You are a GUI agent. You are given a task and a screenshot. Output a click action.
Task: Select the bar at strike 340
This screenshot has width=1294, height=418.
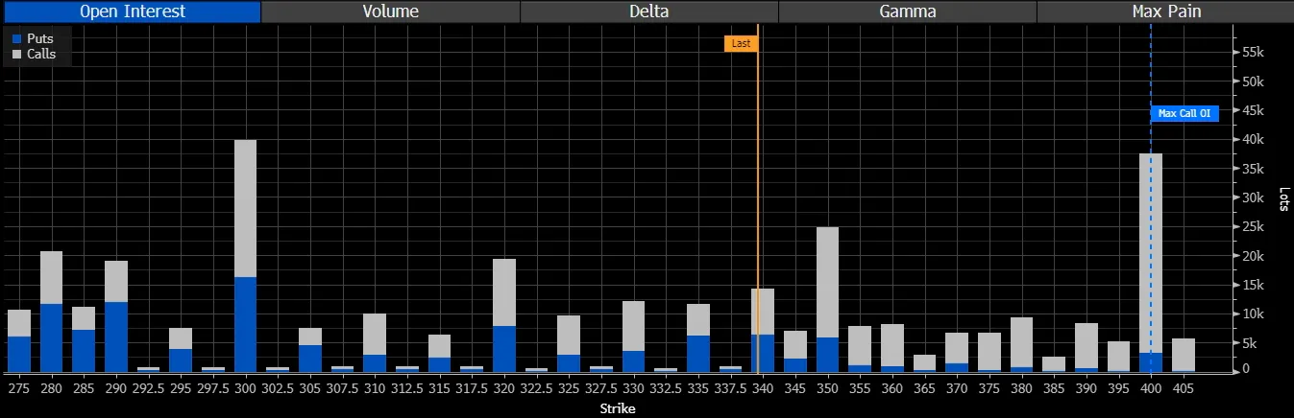coord(763,331)
